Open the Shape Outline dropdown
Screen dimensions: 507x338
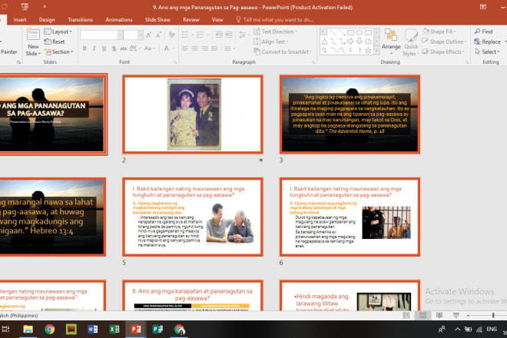(x=444, y=41)
